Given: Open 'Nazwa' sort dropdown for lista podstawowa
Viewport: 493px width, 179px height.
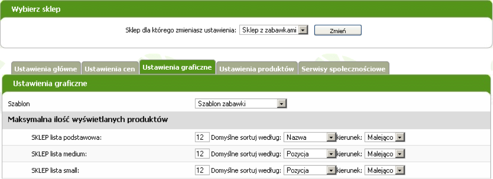Looking at the screenshot, I should point(310,138).
